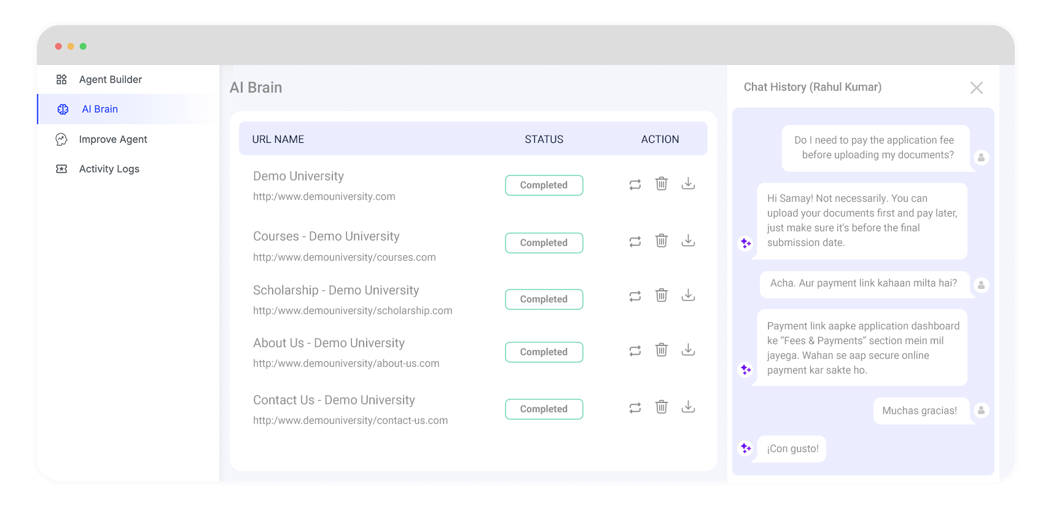1051x530 pixels.
Task: Refresh the Scholarship - Demo University URL
Action: [x=635, y=296]
